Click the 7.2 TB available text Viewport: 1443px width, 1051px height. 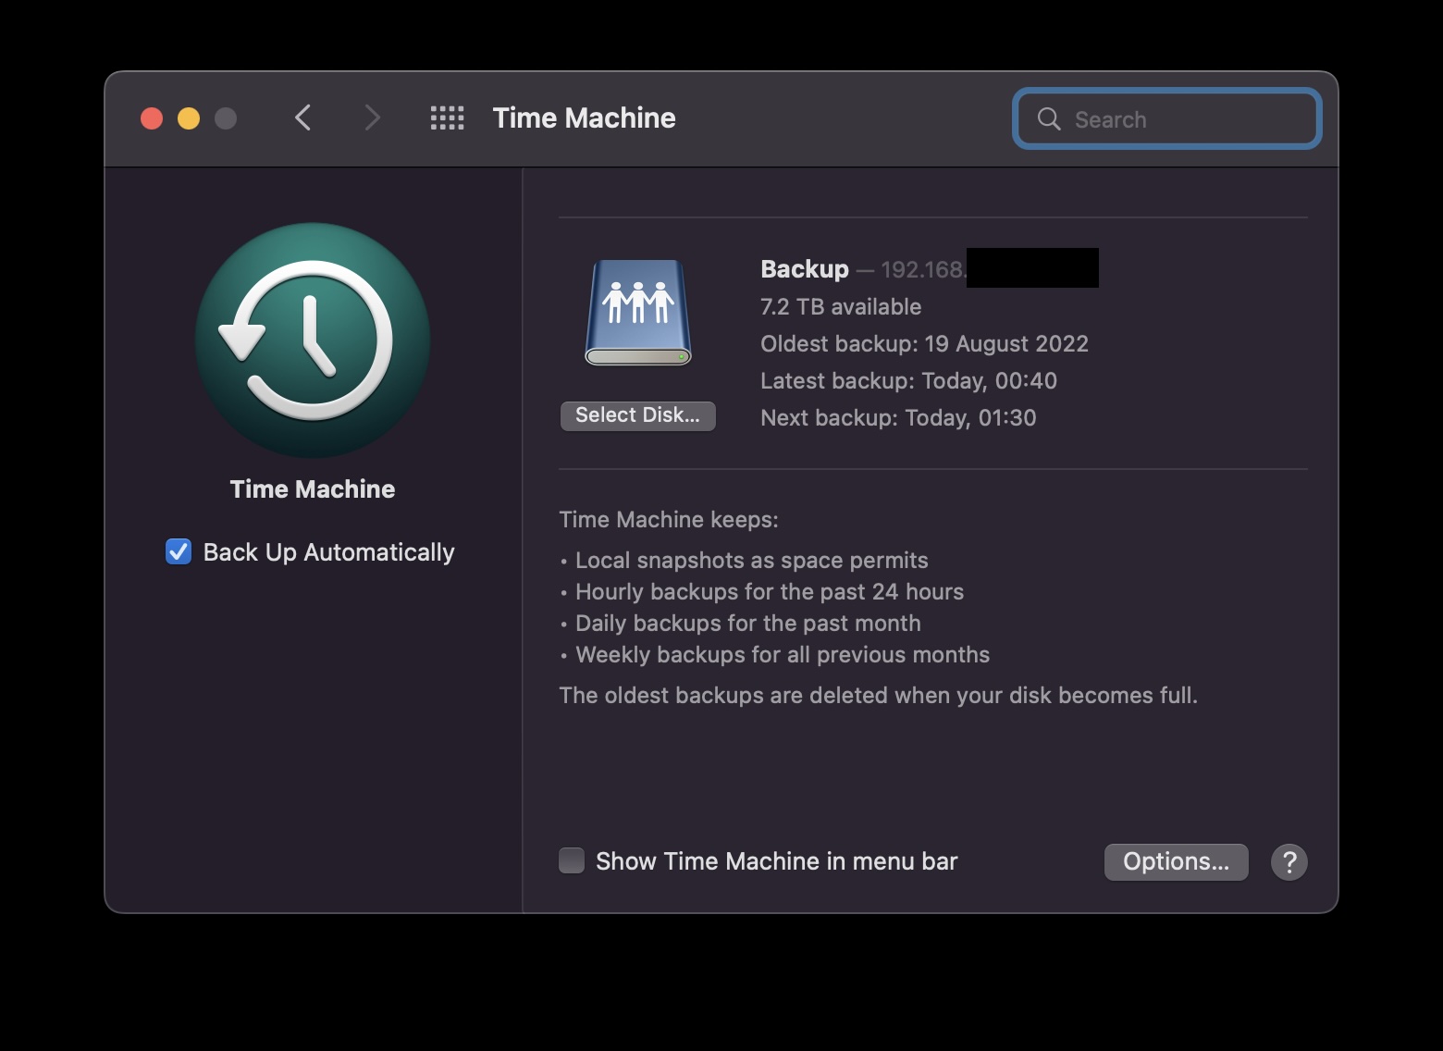840,306
